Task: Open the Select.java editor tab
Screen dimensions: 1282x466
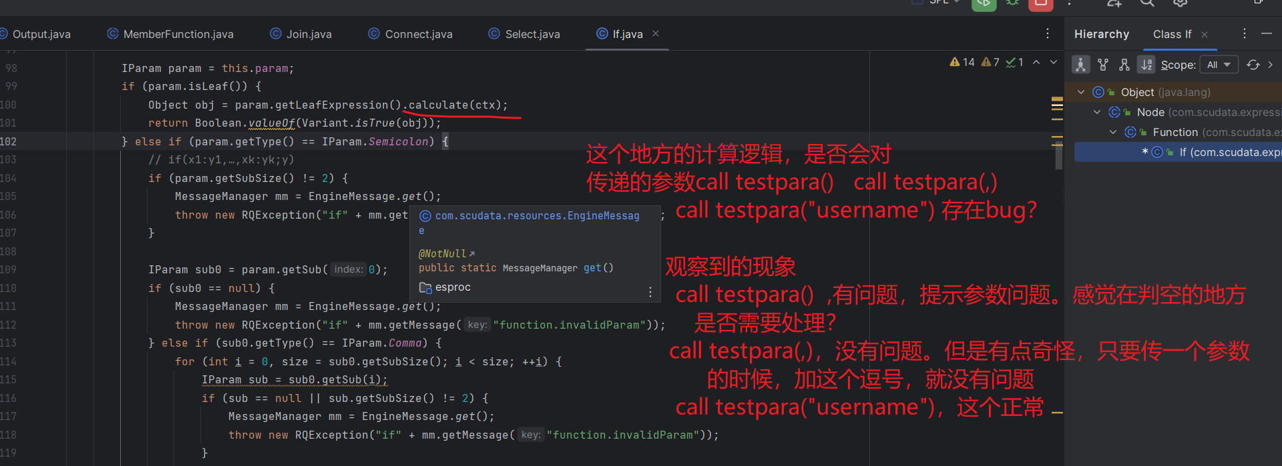Action: point(531,34)
